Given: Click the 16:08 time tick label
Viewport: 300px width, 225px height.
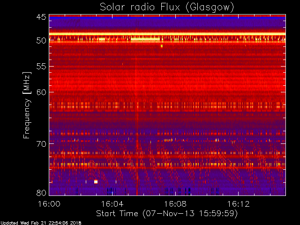Looking at the screenshot, I should click(175, 204).
